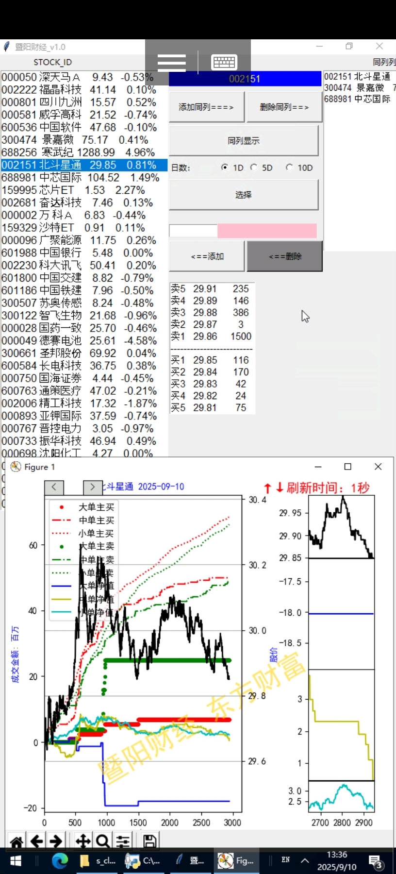Click the Save figure floppy disk icon
This screenshot has width=396, height=874.
click(149, 841)
